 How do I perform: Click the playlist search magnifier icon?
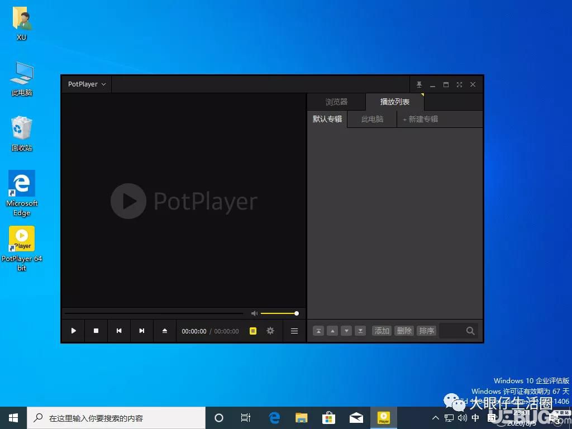(x=470, y=331)
